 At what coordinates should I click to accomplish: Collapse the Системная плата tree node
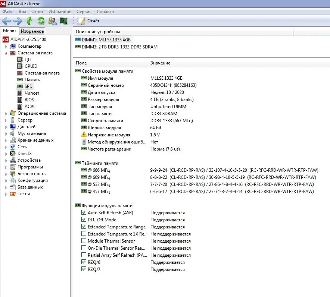[x=6, y=53]
